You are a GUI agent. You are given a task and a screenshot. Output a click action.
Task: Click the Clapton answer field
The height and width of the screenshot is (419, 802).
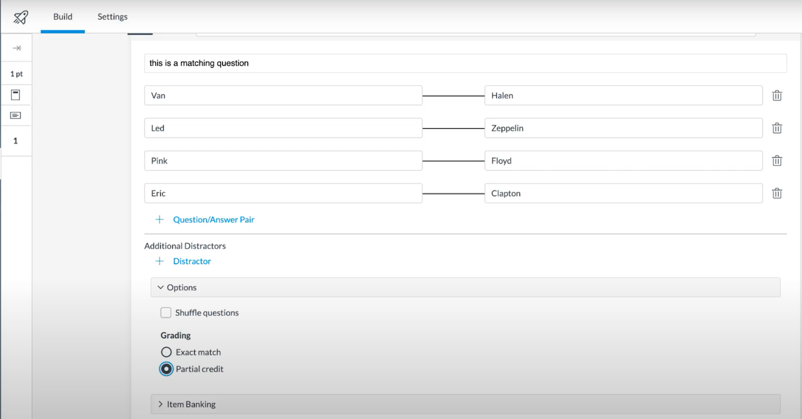[x=623, y=193]
